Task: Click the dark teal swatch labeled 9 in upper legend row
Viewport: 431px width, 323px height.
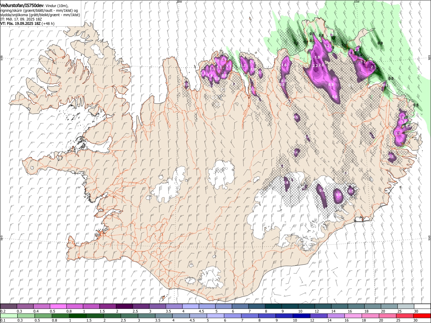Action: pyautogui.click(x=289, y=306)
